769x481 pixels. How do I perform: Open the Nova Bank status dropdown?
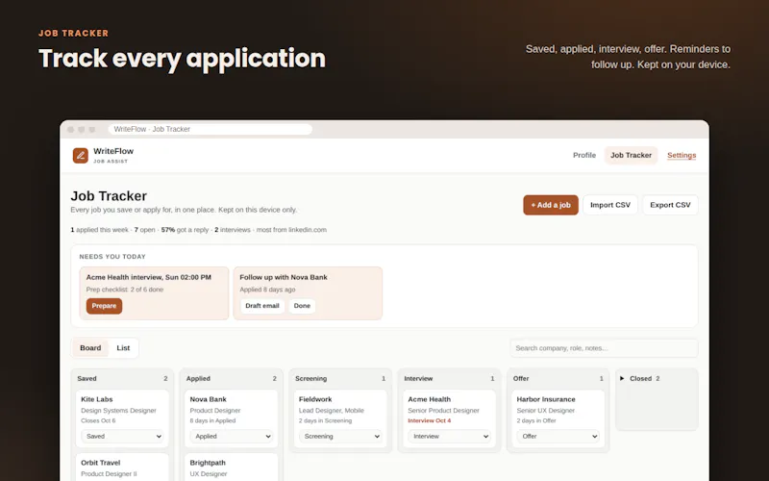[231, 437]
